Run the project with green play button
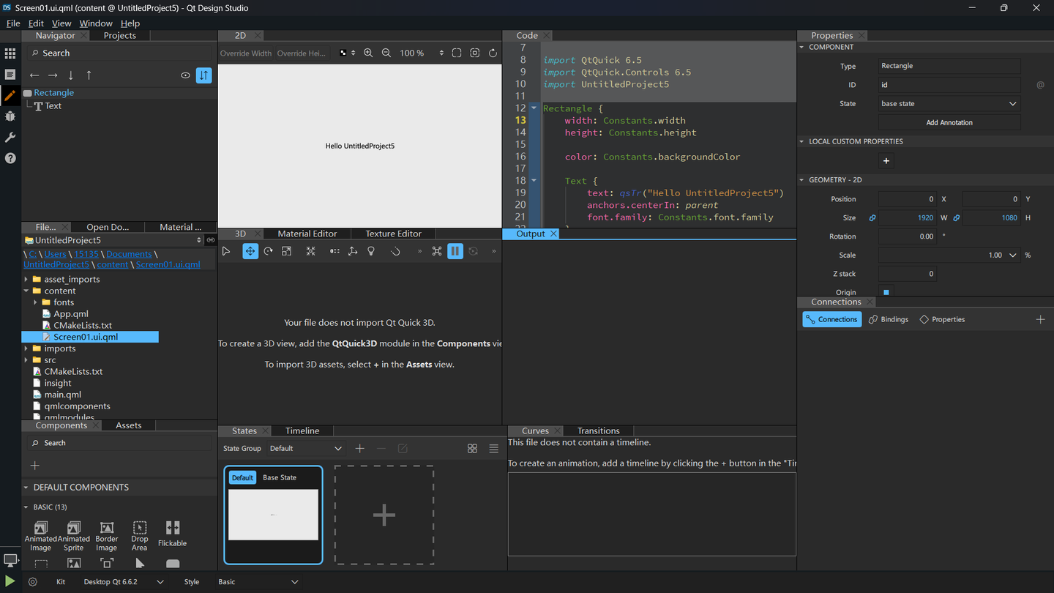 click(x=10, y=581)
